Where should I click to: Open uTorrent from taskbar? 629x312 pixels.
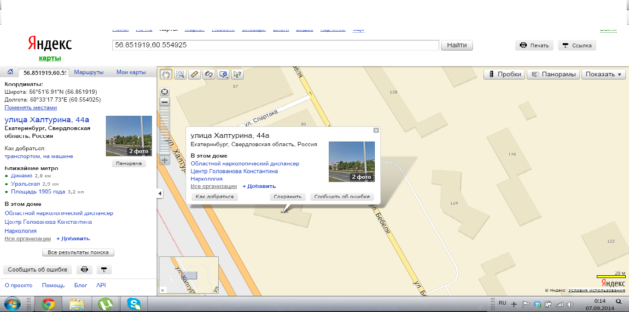[106, 304]
